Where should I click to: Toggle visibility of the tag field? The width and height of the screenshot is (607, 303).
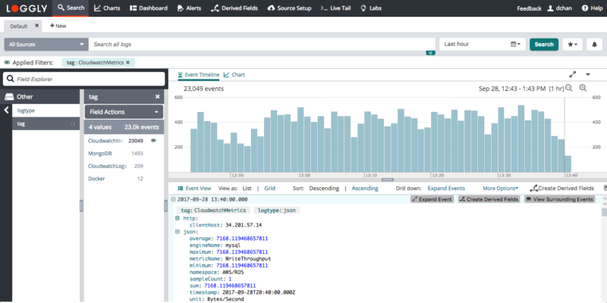(x=74, y=123)
